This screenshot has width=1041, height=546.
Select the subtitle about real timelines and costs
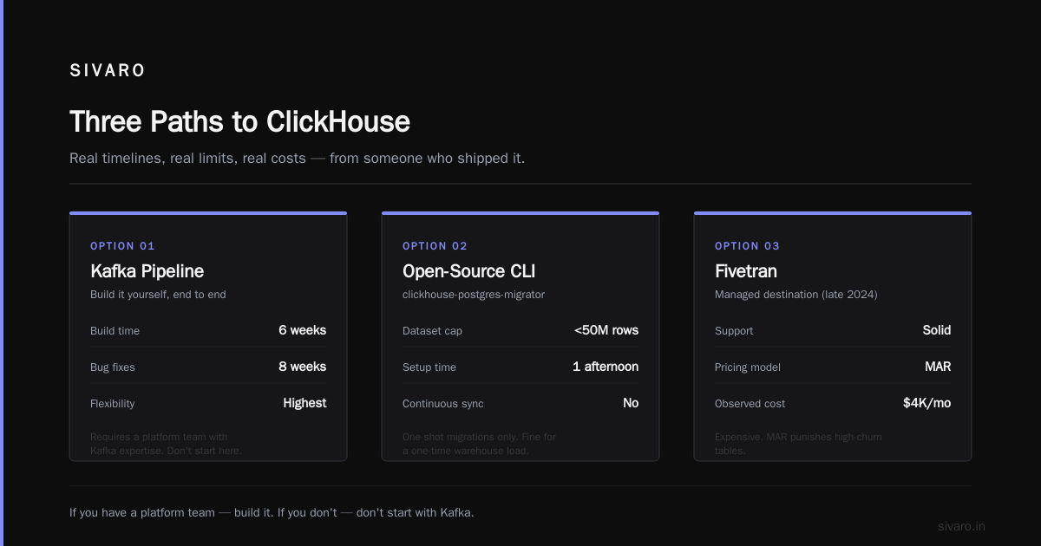click(297, 159)
